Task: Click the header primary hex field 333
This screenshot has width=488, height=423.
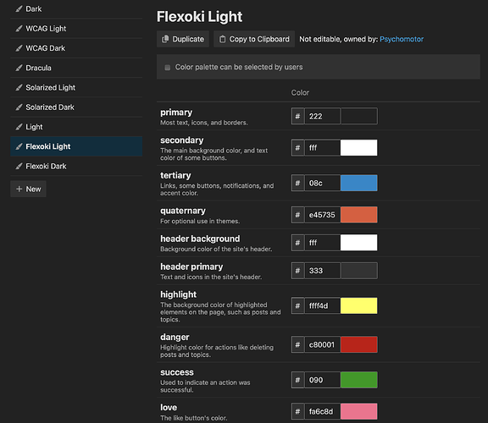Action: 323,271
